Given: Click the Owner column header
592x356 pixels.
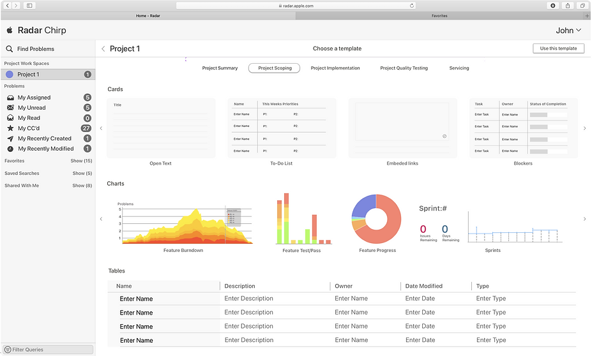Looking at the screenshot, I should coord(344,286).
